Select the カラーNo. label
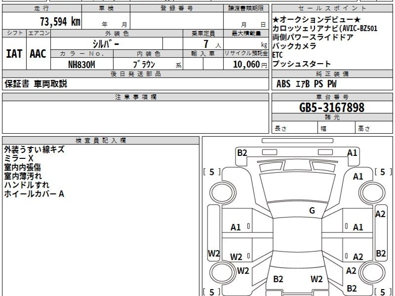This screenshot has height=296, width=395. pyautogui.click(x=82, y=54)
